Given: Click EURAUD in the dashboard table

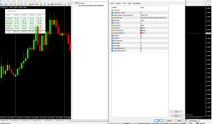Looking at the screenshot, I should [9, 28].
